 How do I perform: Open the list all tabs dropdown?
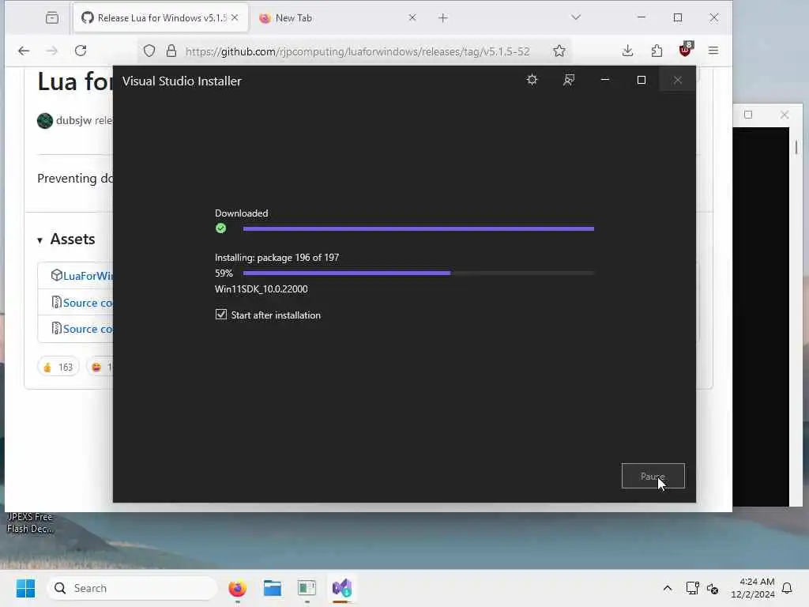point(576,17)
